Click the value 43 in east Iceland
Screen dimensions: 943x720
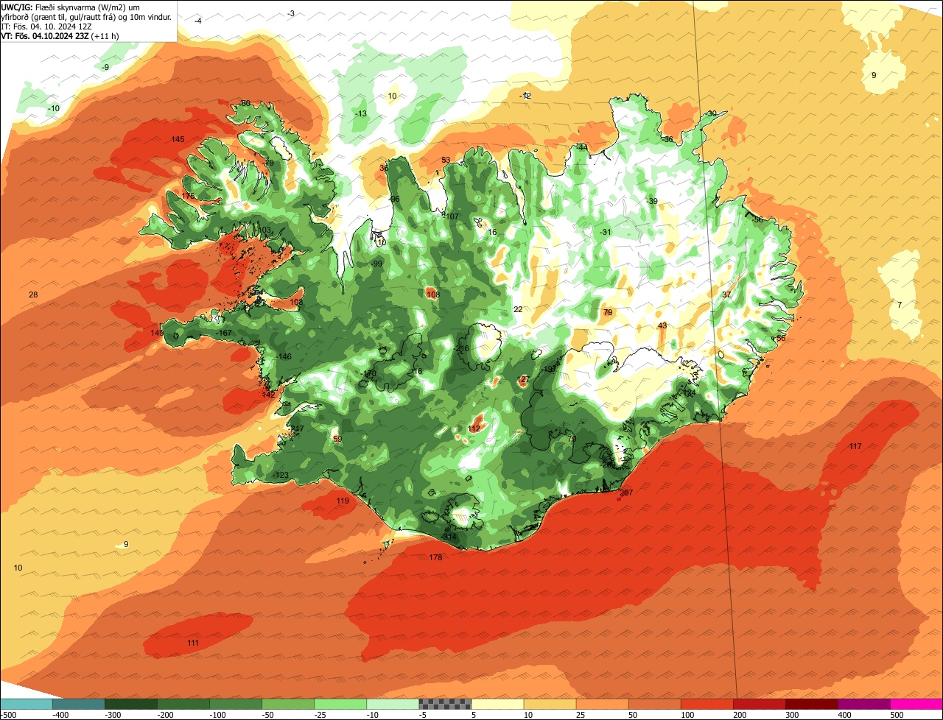[x=662, y=326]
